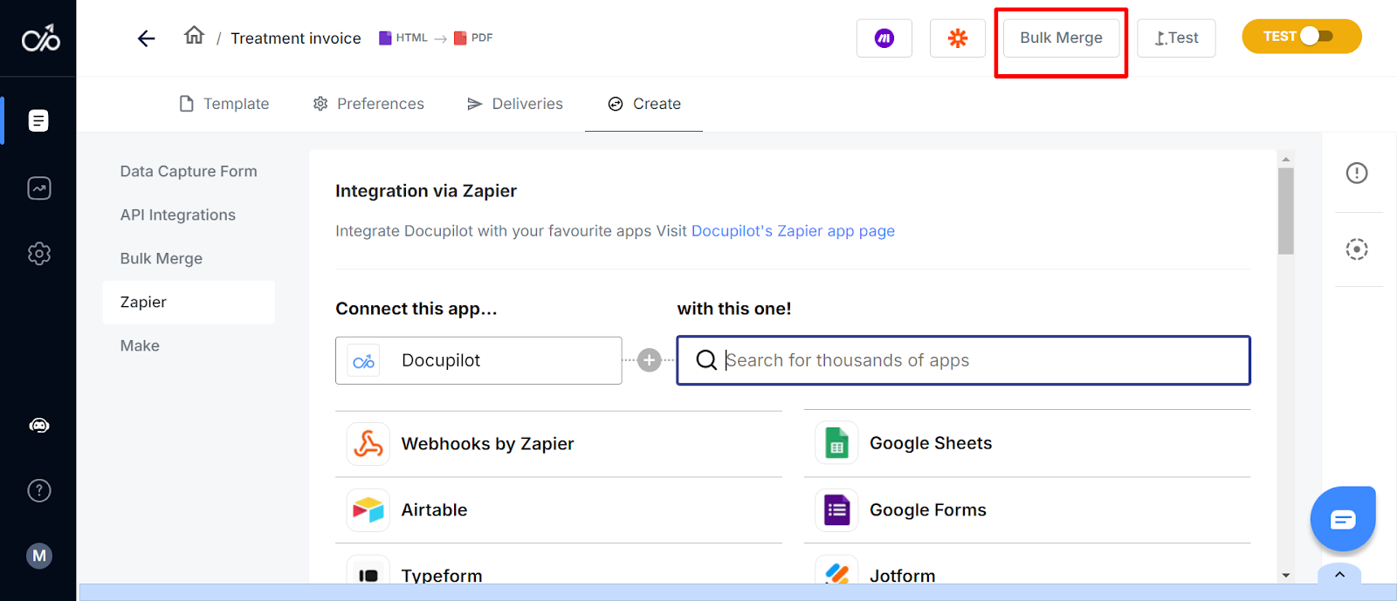Image resolution: width=1397 pixels, height=601 pixels.
Task: Open the user avatar M
Action: tap(39, 556)
